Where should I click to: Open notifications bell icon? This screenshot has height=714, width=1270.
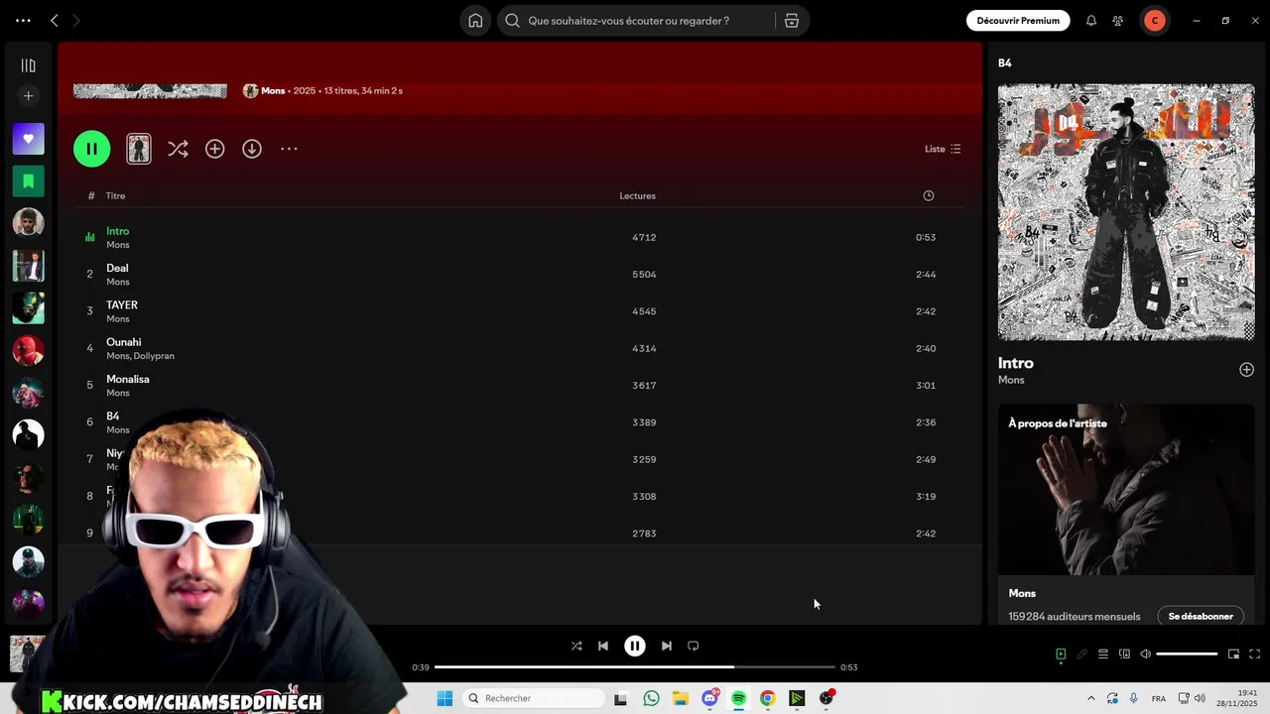1091,21
